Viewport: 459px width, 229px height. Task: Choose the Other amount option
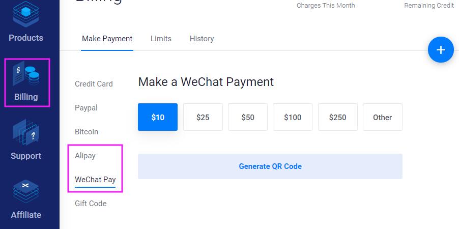[382, 117]
